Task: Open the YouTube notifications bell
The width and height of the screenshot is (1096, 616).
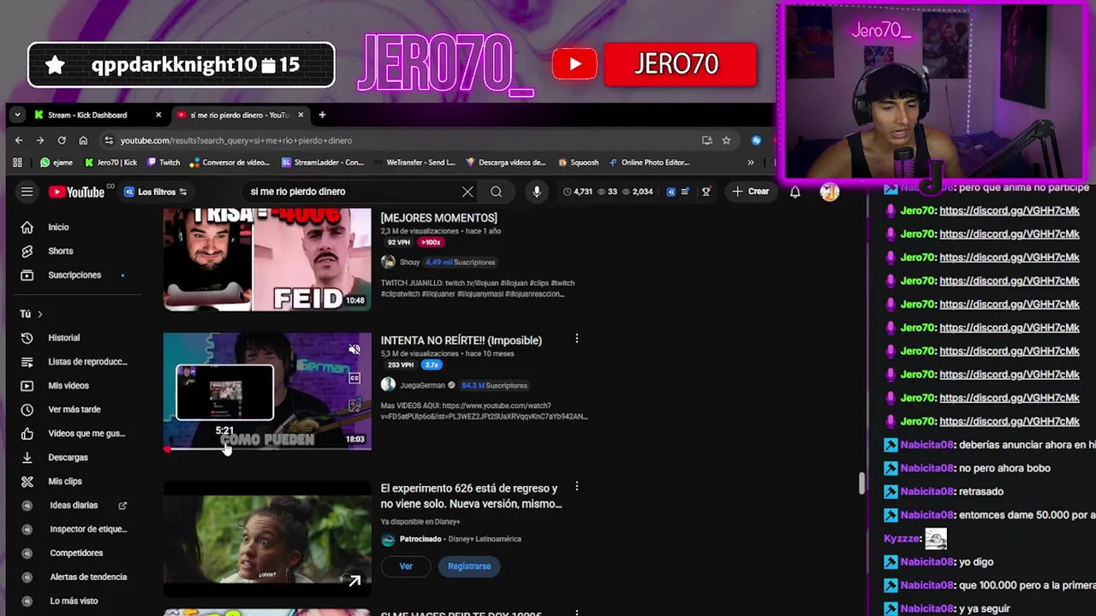Action: tap(795, 192)
